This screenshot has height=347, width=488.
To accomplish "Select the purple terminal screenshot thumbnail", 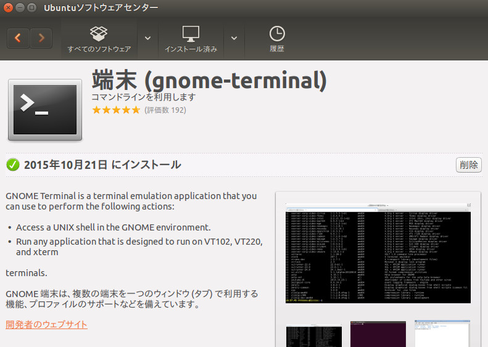I will [x=378, y=334].
